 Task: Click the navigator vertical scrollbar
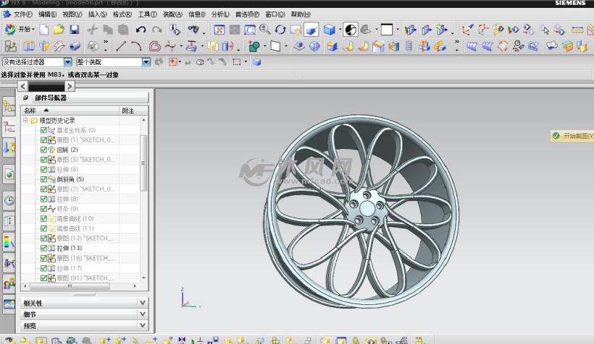tap(143, 163)
